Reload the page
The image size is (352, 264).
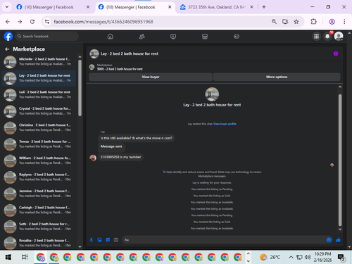coord(32,22)
